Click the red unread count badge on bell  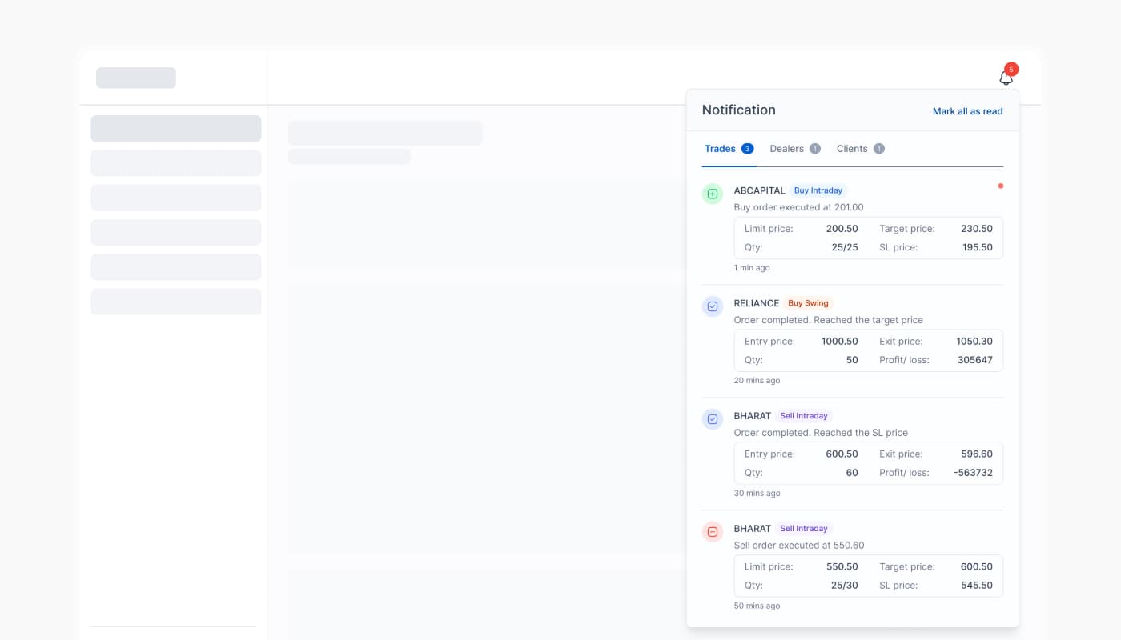[x=1011, y=69]
